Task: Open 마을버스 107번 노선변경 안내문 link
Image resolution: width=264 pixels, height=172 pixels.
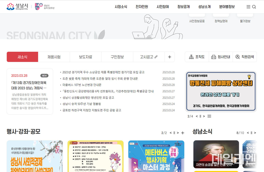Action: click(82, 85)
